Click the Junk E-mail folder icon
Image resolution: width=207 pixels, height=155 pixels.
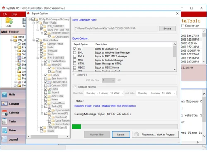click(x=49, y=96)
